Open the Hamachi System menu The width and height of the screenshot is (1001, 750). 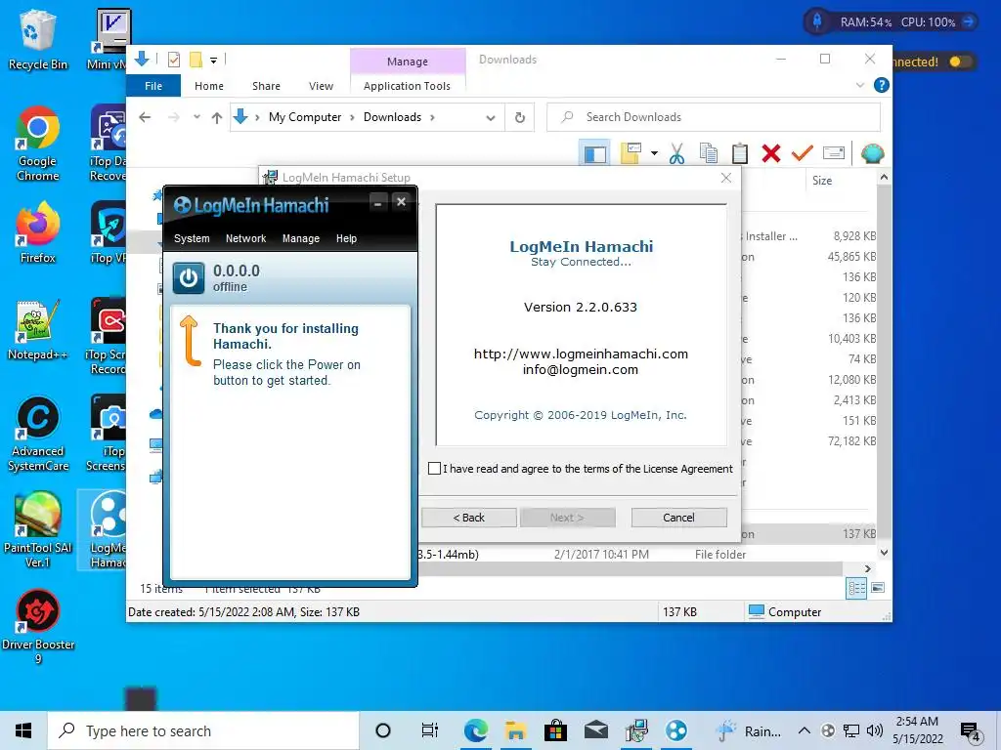click(x=192, y=238)
